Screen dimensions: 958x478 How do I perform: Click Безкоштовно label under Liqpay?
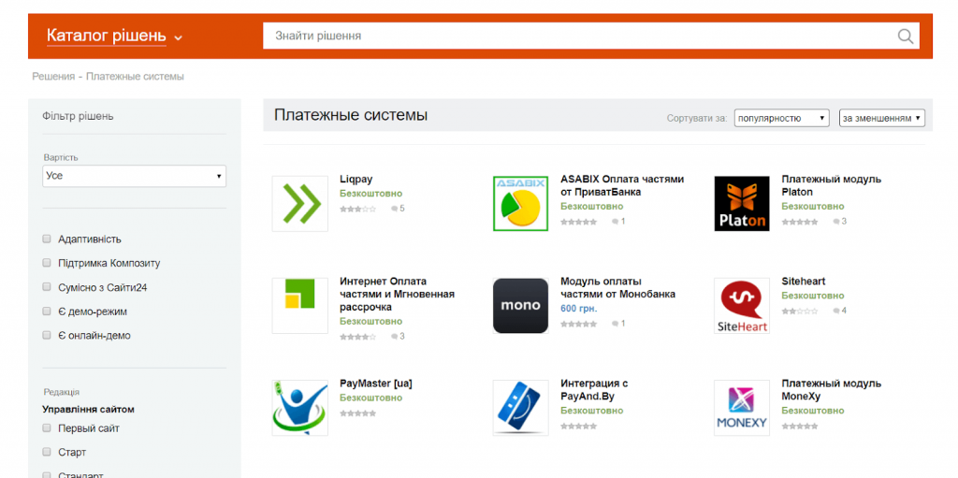(x=370, y=194)
